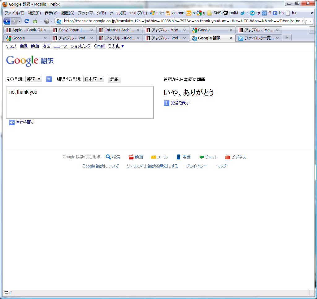The height and width of the screenshot is (299, 317).
Task: Click the bookmark star in the address bar
Action: click(304, 21)
